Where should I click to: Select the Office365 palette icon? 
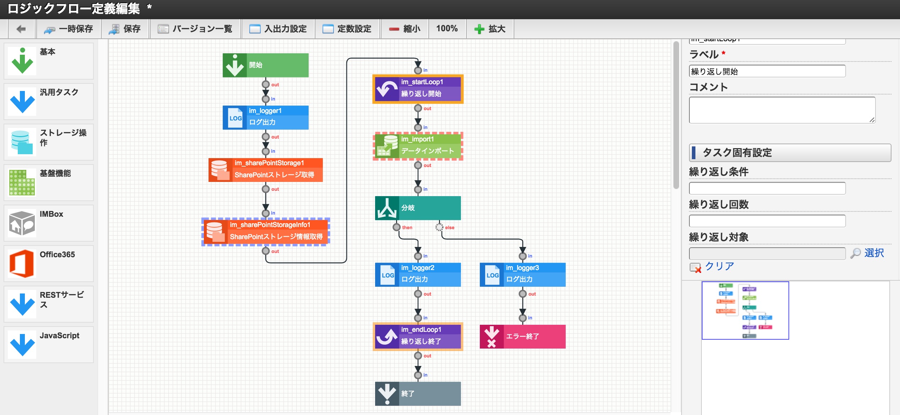pos(22,263)
